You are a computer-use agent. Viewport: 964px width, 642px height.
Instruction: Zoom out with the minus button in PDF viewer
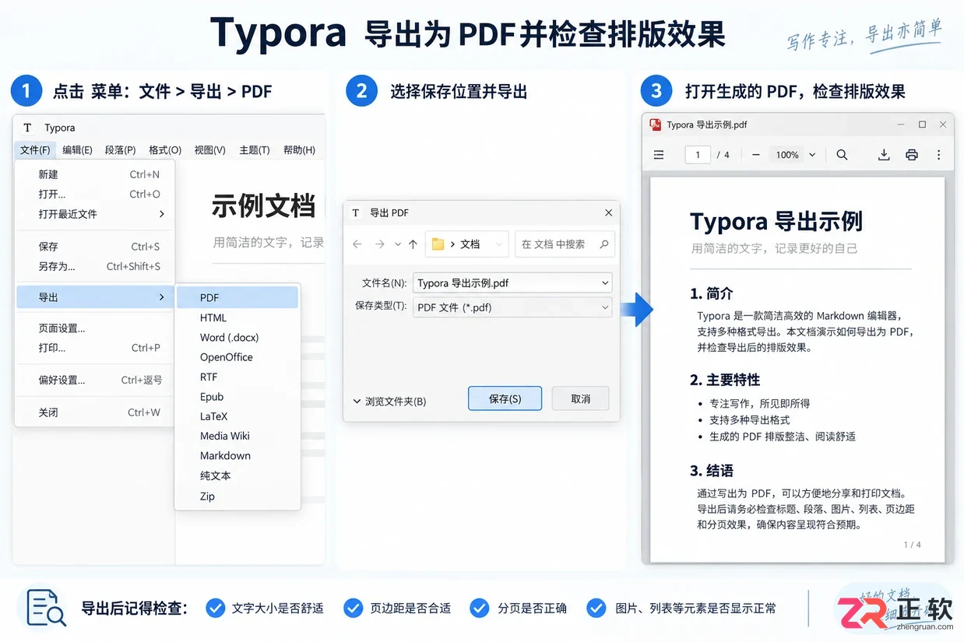755,155
